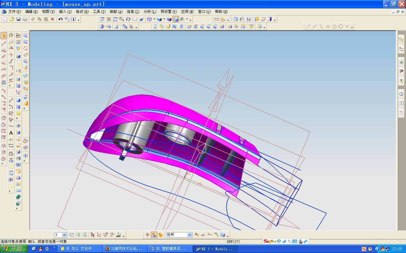
Task: Click the object Information icon
Action: click(74, 19)
